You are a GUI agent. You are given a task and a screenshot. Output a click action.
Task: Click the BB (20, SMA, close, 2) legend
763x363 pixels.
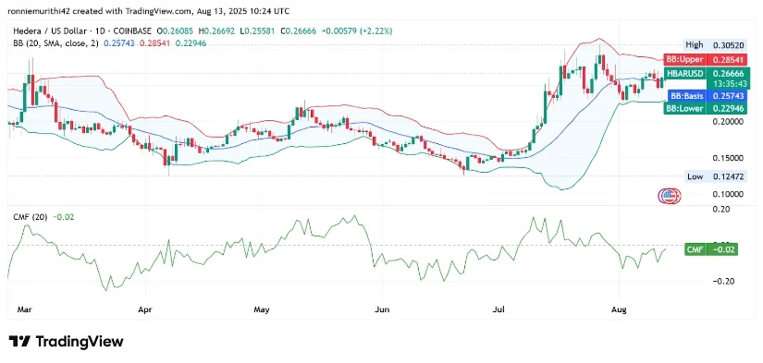[56, 43]
